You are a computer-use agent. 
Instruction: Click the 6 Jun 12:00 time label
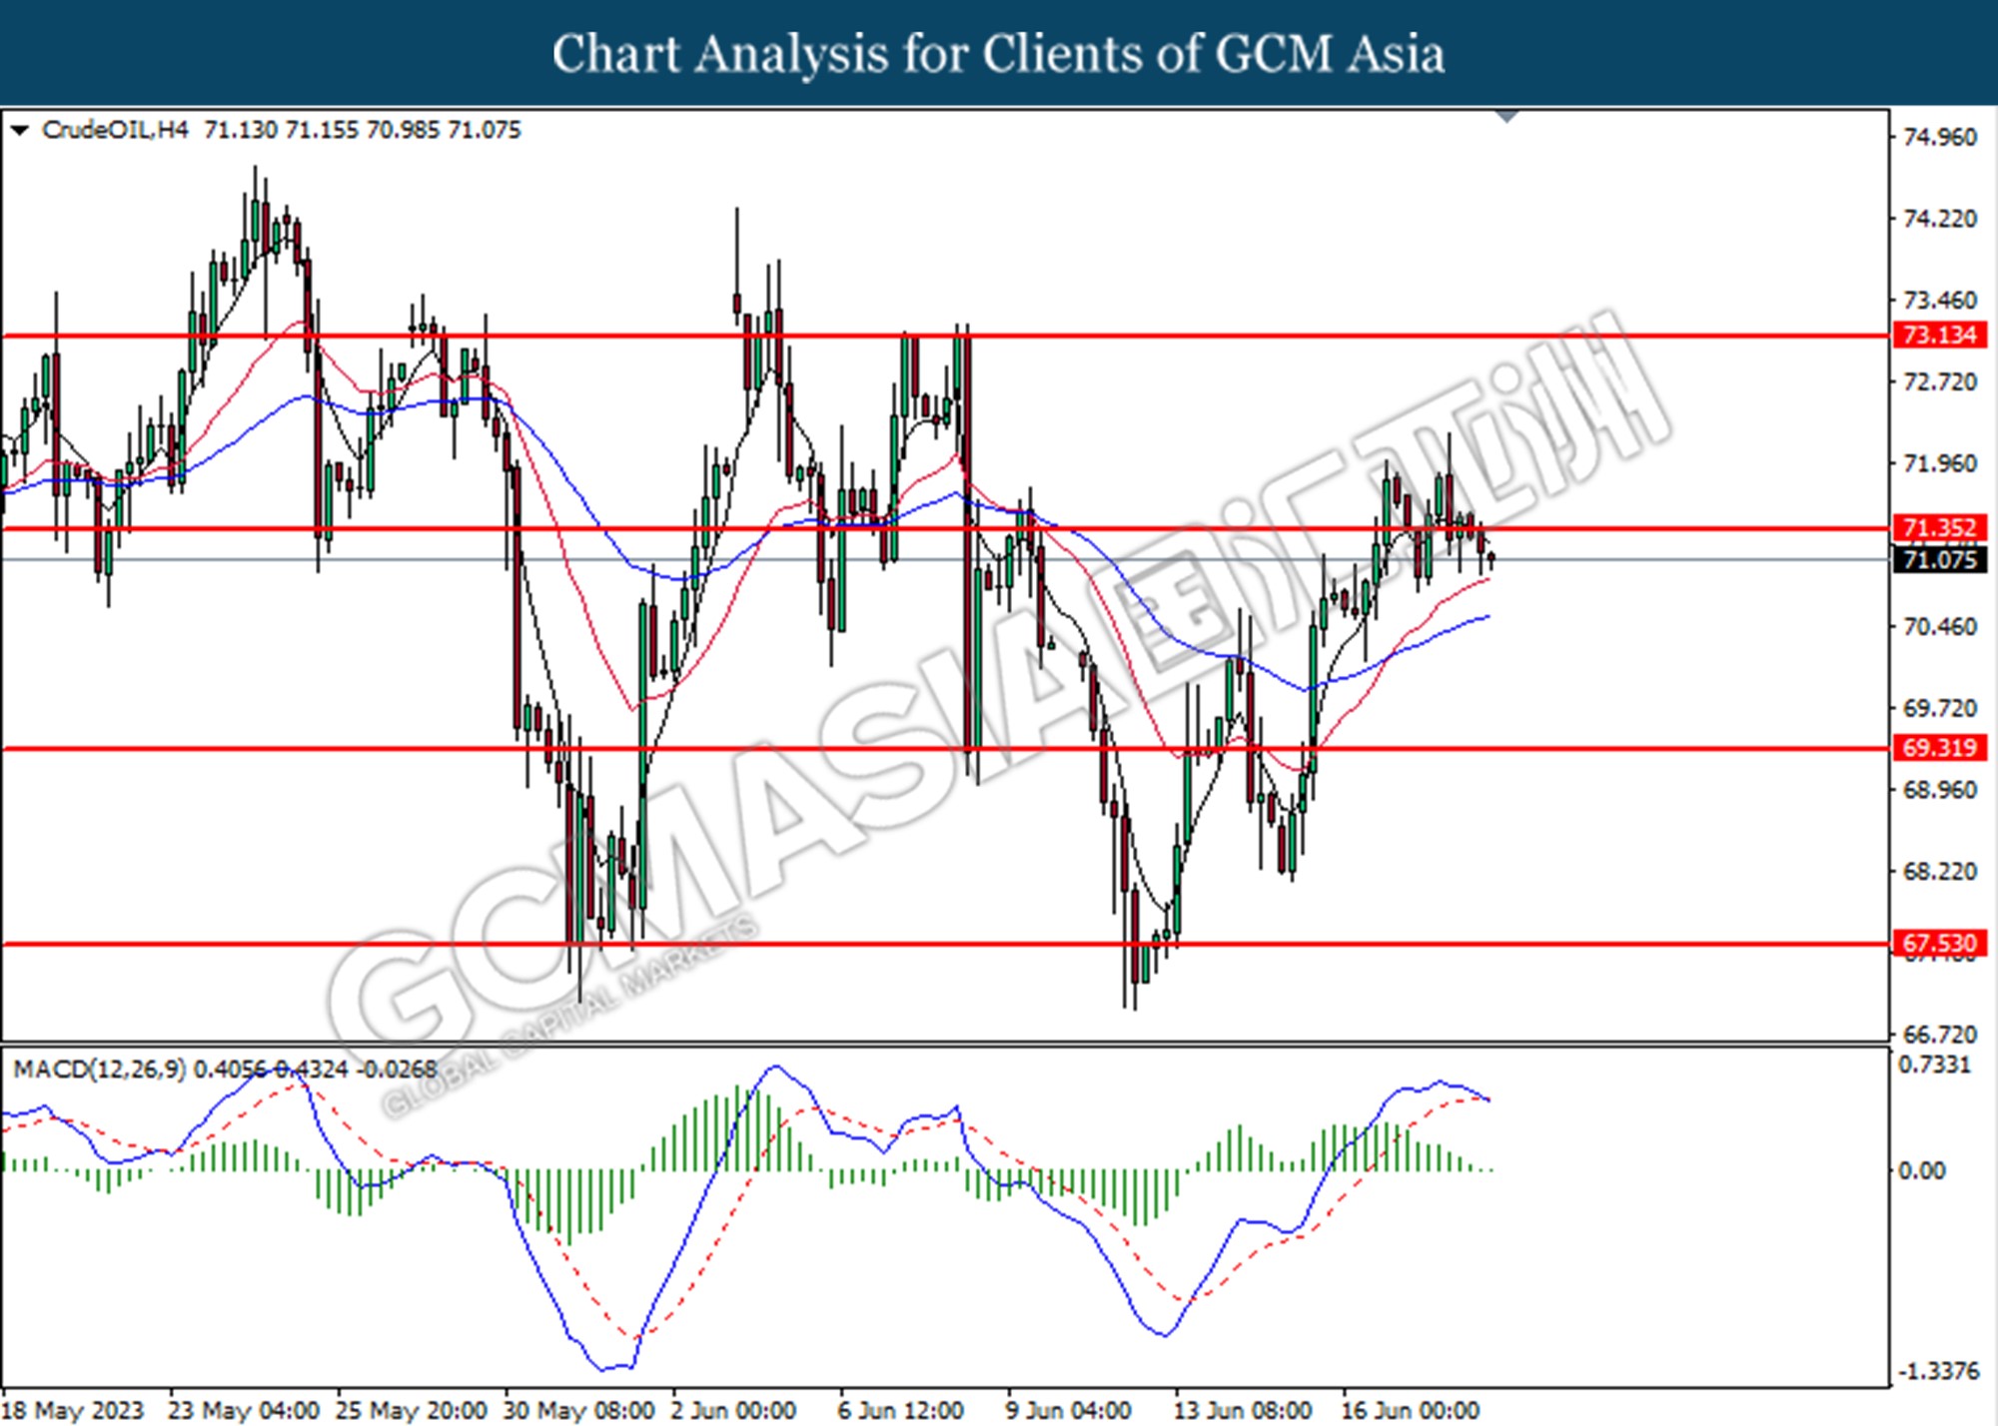click(x=901, y=1411)
